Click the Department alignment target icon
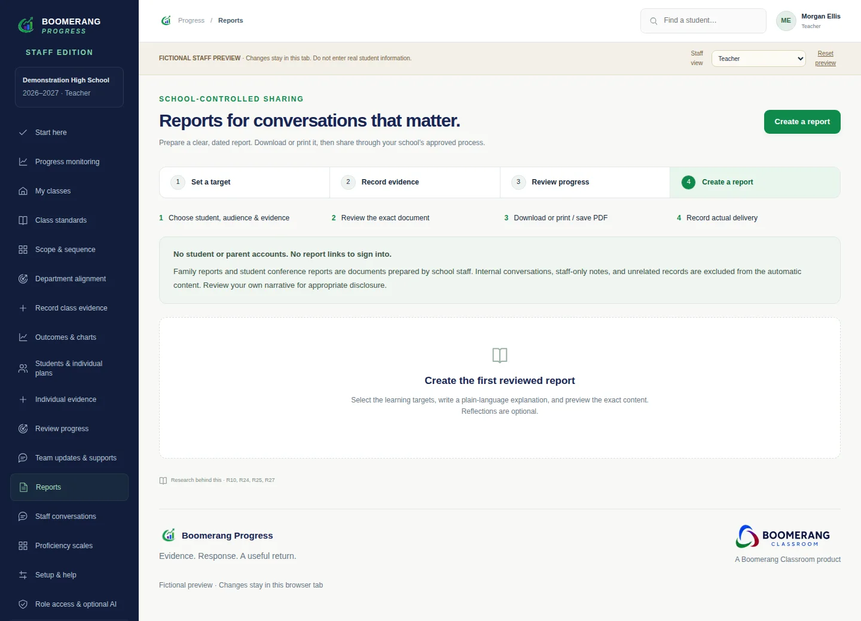 [x=23, y=279]
